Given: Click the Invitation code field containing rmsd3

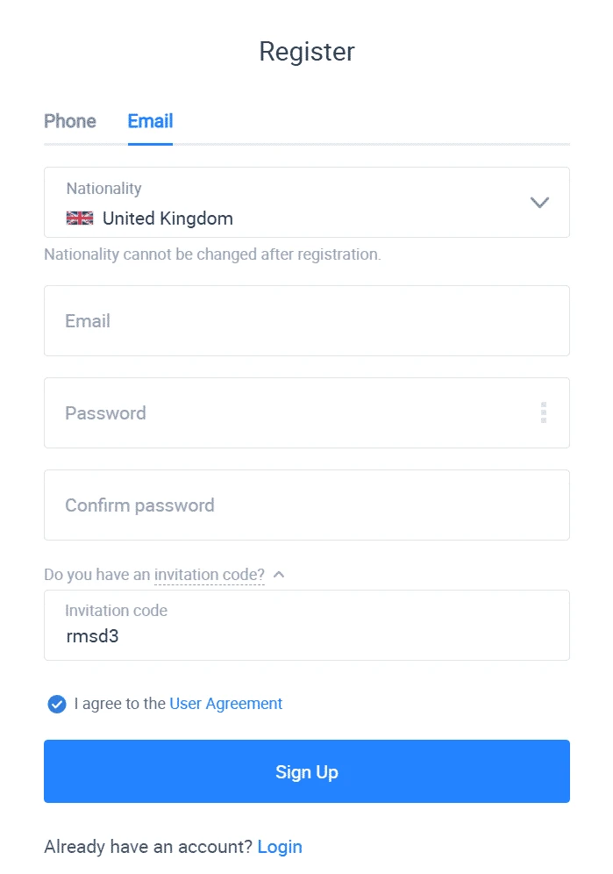Looking at the screenshot, I should click(x=306, y=625).
